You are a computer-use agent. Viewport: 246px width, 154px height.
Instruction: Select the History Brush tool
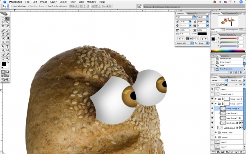click(x=7, y=34)
